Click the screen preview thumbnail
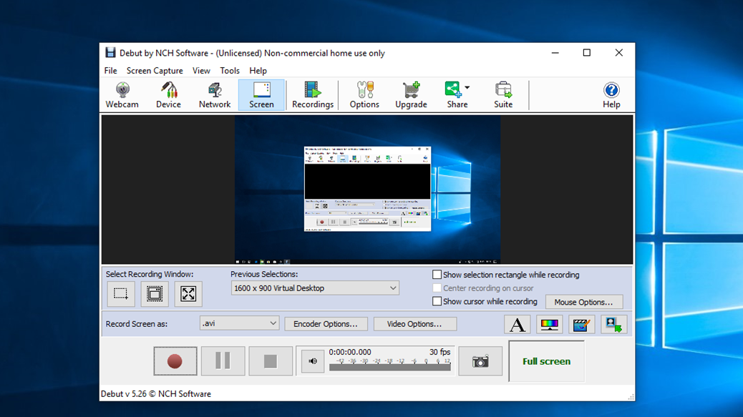The image size is (743, 417). click(x=367, y=190)
